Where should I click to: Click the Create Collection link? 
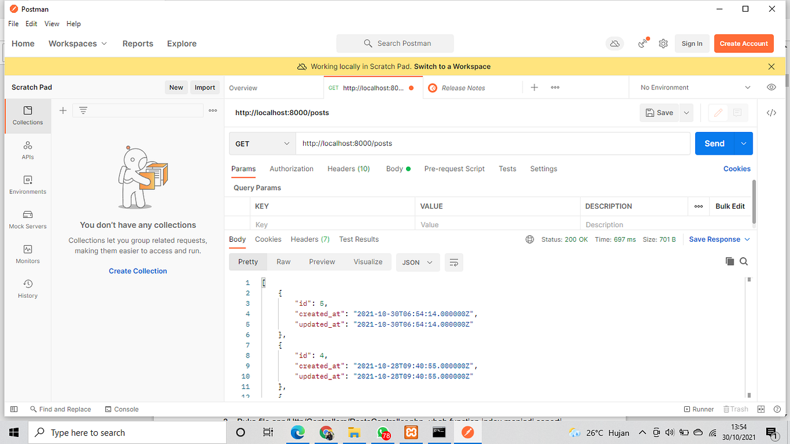(137, 271)
